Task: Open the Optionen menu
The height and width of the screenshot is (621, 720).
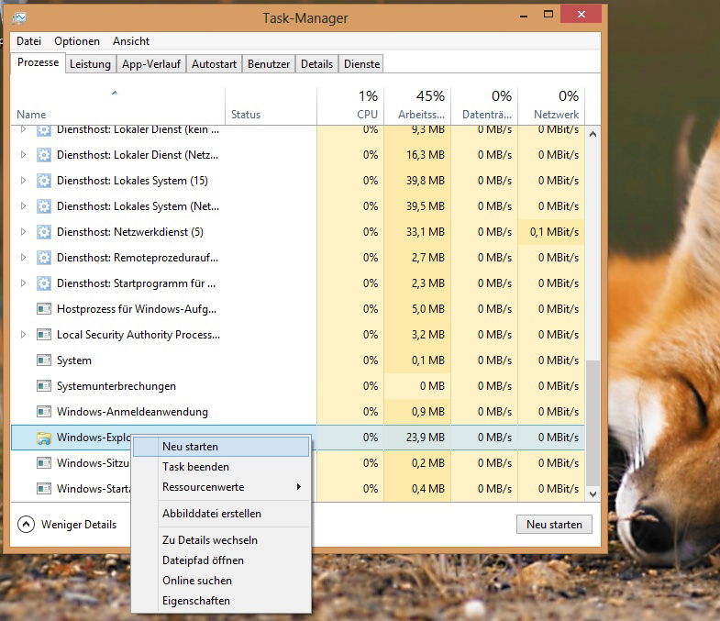Action: (x=77, y=41)
